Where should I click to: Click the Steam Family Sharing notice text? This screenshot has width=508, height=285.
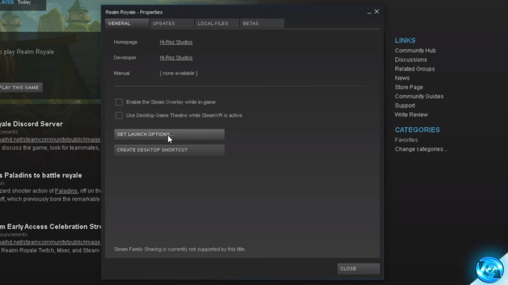click(180, 249)
